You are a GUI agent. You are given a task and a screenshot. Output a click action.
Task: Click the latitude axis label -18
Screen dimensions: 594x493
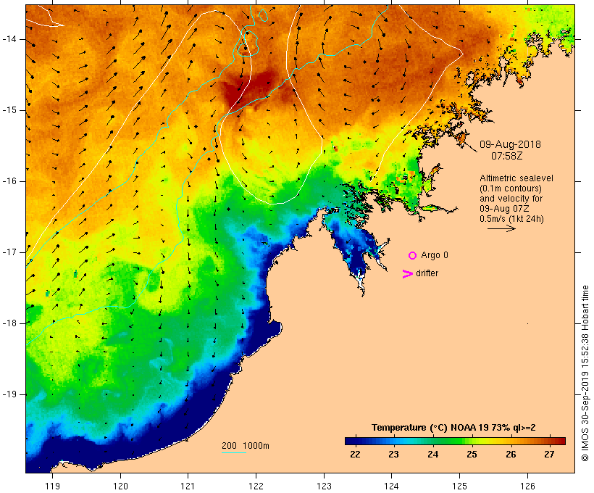click(9, 323)
